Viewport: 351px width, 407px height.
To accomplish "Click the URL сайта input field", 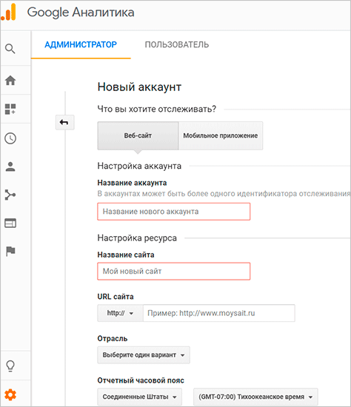I will [x=219, y=313].
